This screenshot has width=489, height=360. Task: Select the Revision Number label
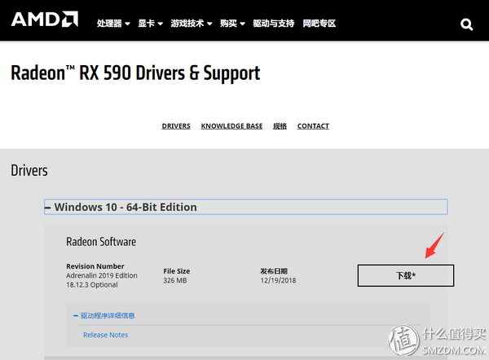pyautogui.click(x=95, y=266)
